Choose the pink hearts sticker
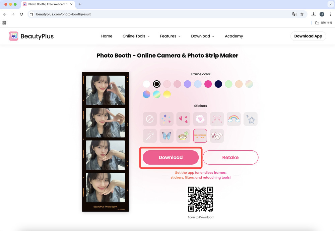The image size is (335, 231). [x=183, y=119]
